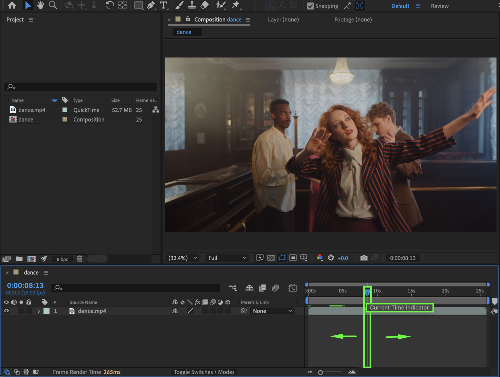Expand the dance.mp4 layer properties
This screenshot has height=377, width=500.
39,311
